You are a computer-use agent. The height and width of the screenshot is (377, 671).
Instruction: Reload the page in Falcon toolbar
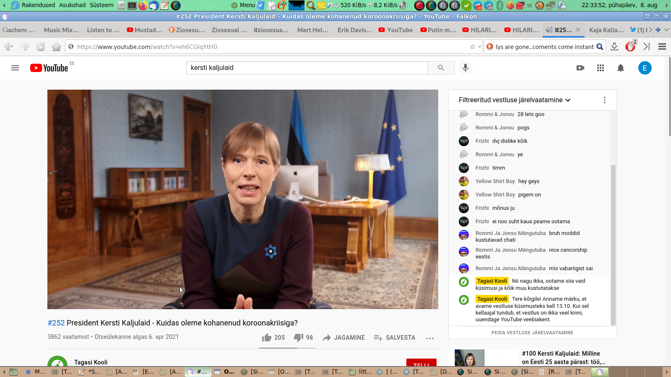[x=41, y=46]
